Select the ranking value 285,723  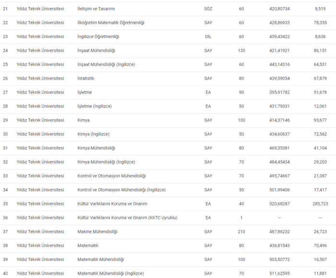(x=320, y=204)
